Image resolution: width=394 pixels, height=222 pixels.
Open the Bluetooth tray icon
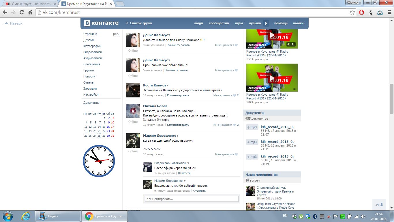[x=315, y=216]
